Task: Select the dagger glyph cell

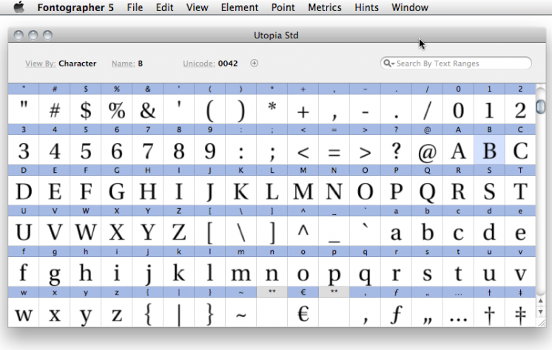Action: pyautogui.click(x=489, y=312)
